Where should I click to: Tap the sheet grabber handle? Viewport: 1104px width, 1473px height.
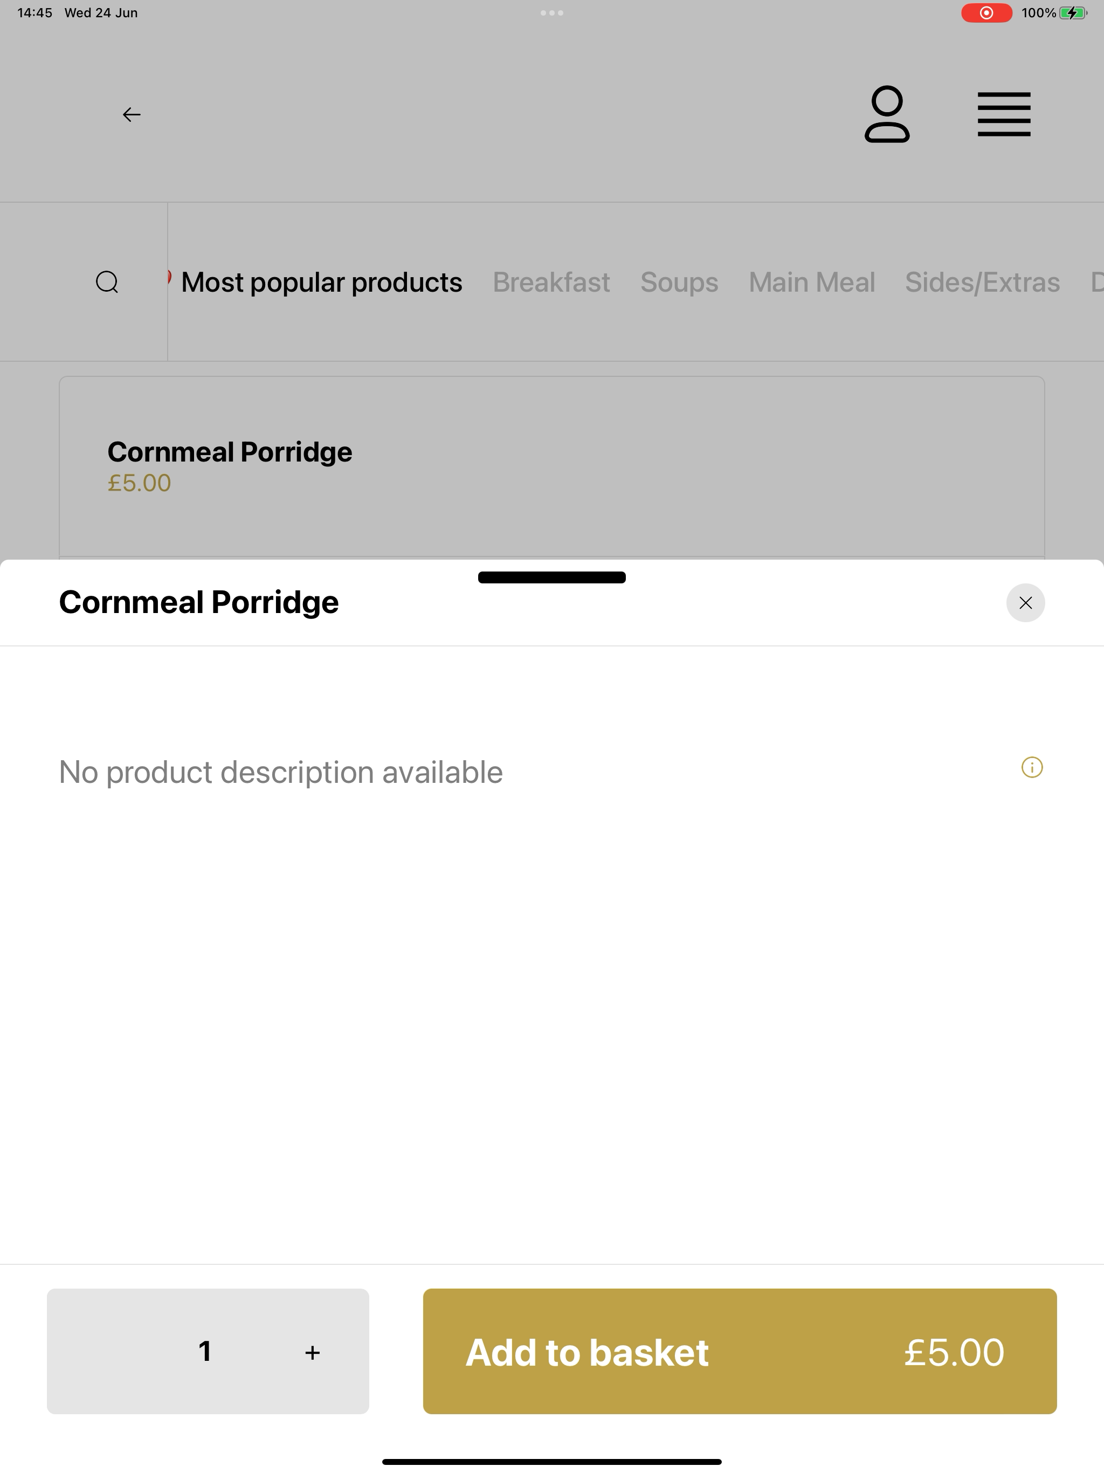click(551, 577)
